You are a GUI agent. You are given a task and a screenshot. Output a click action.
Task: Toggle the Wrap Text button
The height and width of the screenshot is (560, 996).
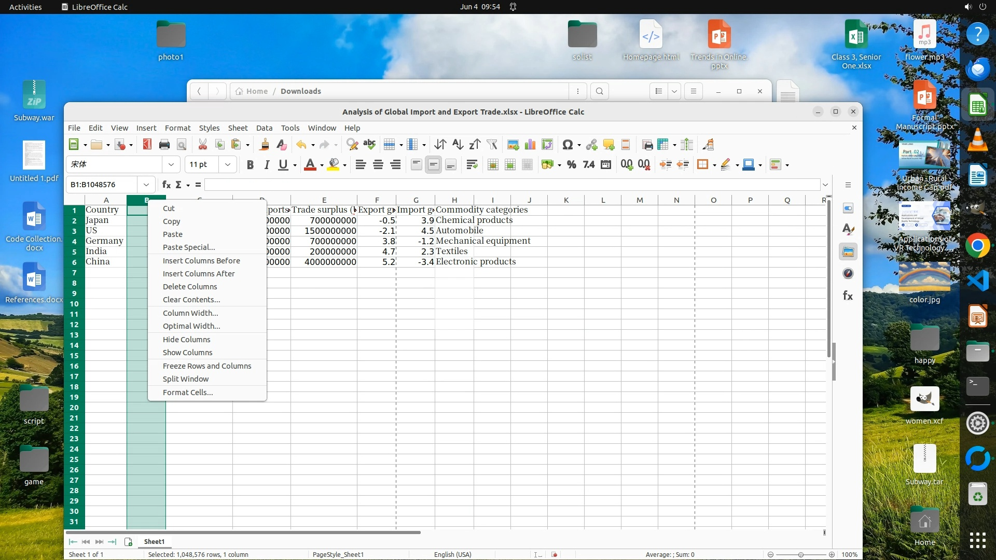(x=472, y=165)
